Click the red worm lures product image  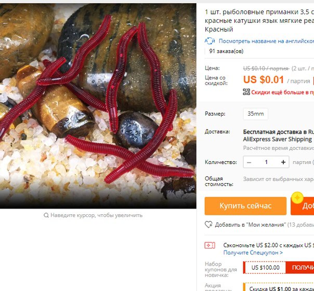pos(98,106)
